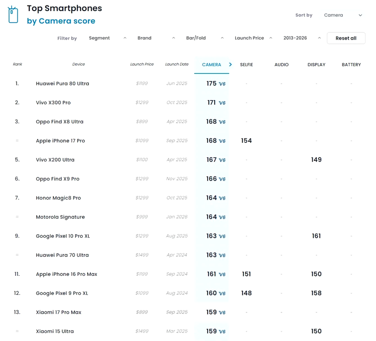
Task: Click the V6 badge next to Vivo X300 Pro score
Action: [222, 103]
